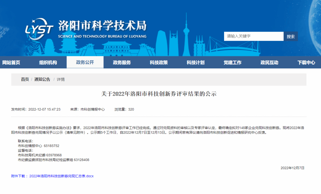Click the 洛阳市科学技术局 site title

point(102,26)
